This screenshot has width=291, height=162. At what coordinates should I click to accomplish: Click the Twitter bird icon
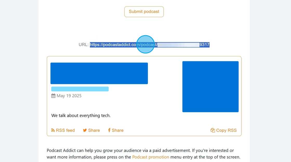tap(85, 130)
